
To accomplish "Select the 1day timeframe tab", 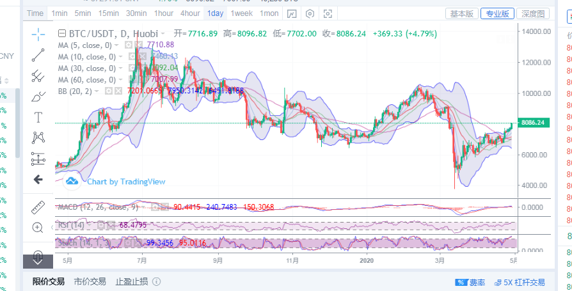I will tap(215, 13).
